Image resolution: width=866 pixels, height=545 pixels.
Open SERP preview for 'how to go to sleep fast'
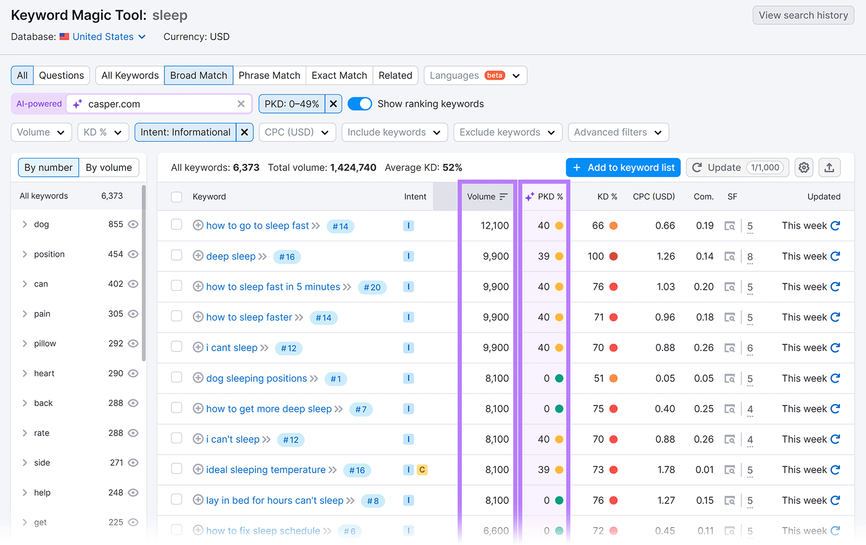coord(730,226)
